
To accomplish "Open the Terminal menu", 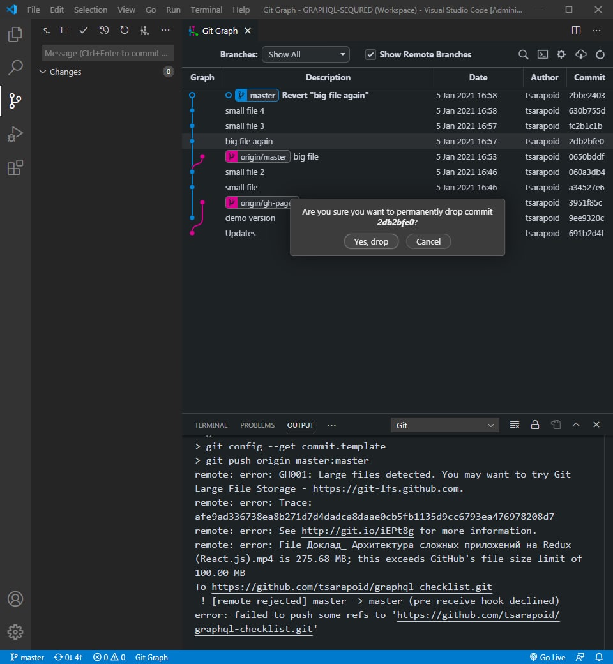I will pyautogui.click(x=206, y=10).
